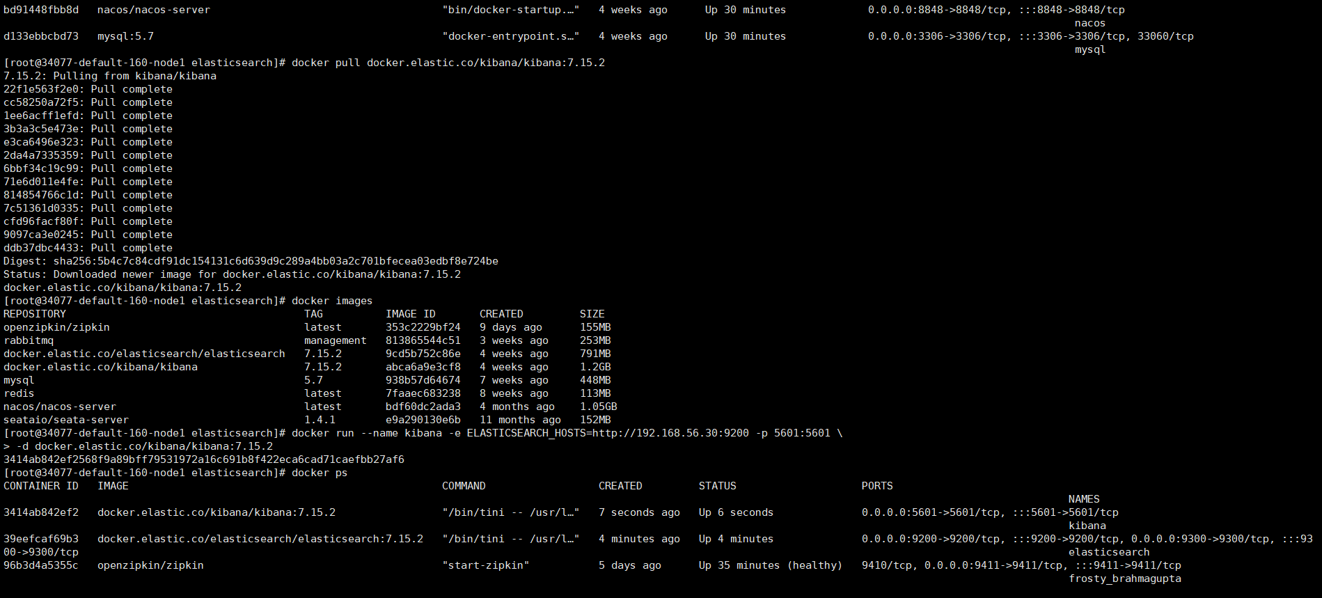Image resolution: width=1322 pixels, height=598 pixels.
Task: Select the 'Status: Downloaded newer image' line
Action: click(x=232, y=274)
